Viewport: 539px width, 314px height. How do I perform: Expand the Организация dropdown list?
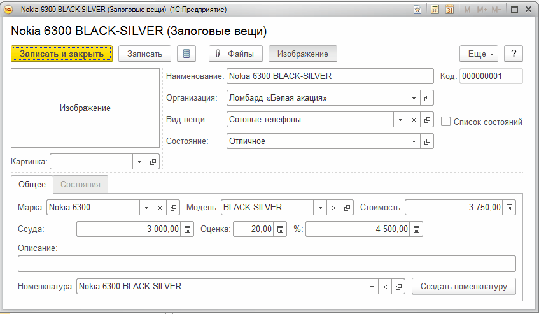414,98
